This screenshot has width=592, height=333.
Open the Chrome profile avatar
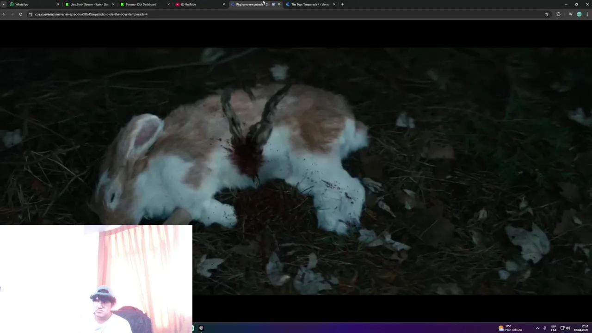[x=579, y=14]
